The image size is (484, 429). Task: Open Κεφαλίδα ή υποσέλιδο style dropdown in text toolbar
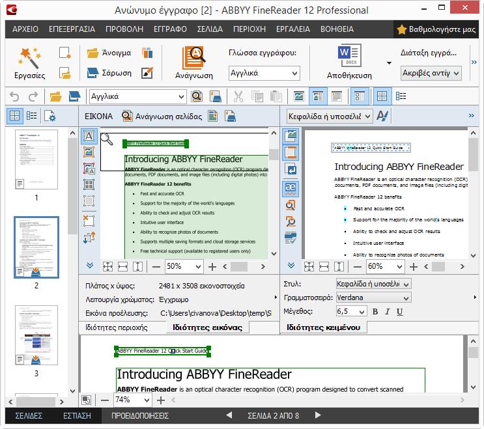330,117
